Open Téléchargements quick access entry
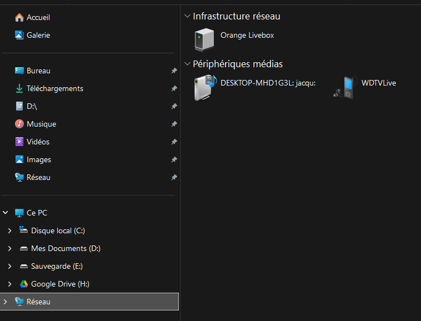The width and height of the screenshot is (421, 321). pos(55,88)
